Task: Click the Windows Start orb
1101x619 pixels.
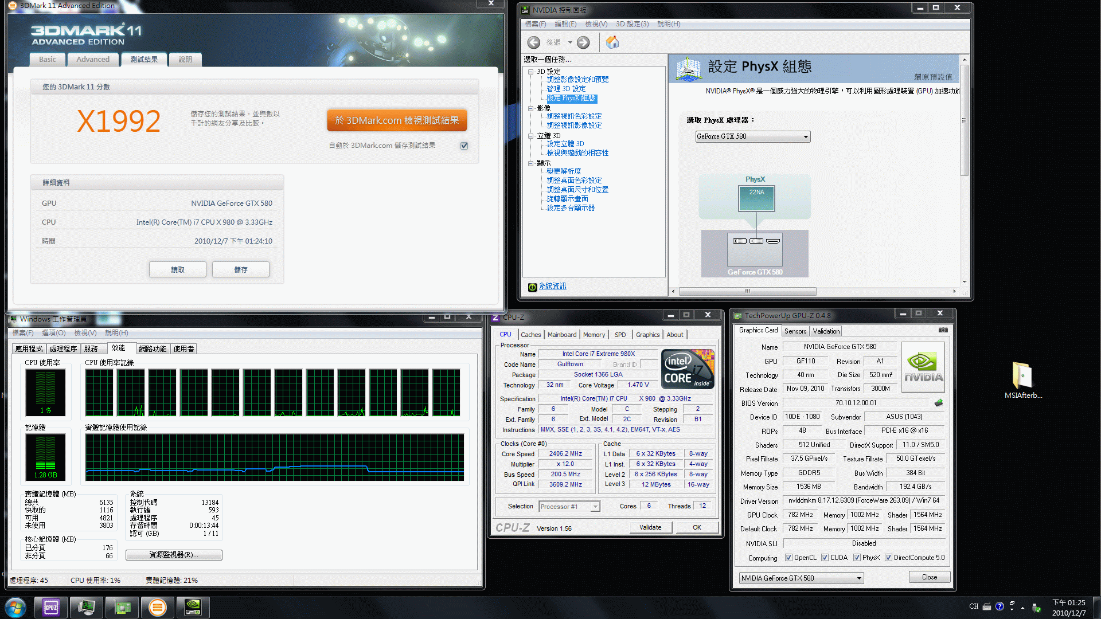Action: tap(15, 607)
